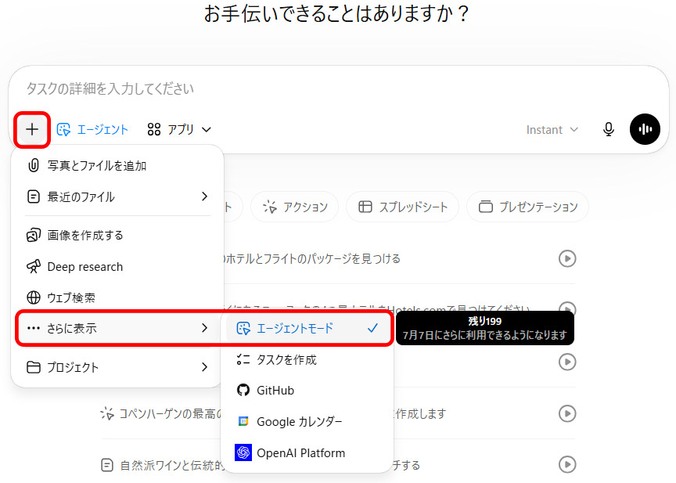Click the task checklist icon

(x=243, y=359)
